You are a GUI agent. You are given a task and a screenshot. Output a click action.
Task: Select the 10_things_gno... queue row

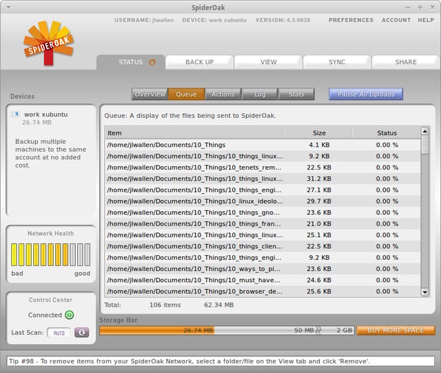[263, 212]
